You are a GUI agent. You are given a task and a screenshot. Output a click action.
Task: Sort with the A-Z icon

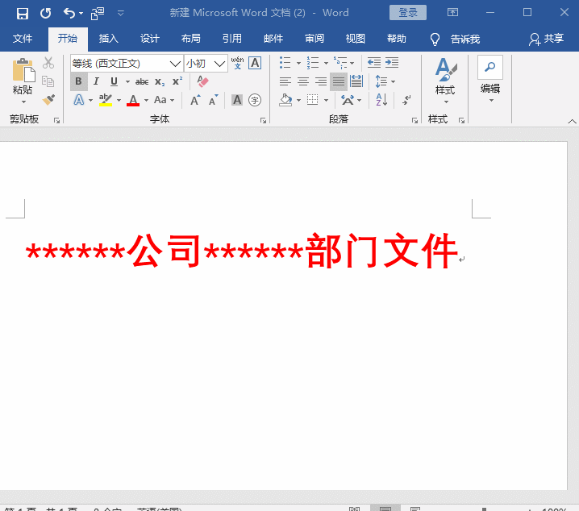(381, 100)
